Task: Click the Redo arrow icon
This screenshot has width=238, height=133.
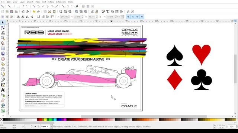Action: click(39, 11)
